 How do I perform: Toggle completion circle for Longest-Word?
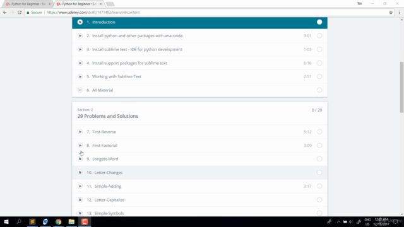[x=319, y=159]
